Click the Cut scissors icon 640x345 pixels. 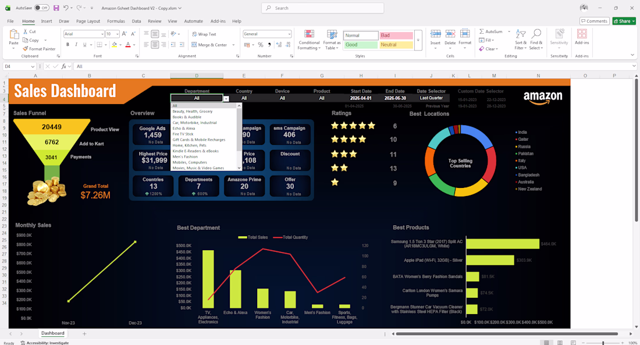coord(25,31)
